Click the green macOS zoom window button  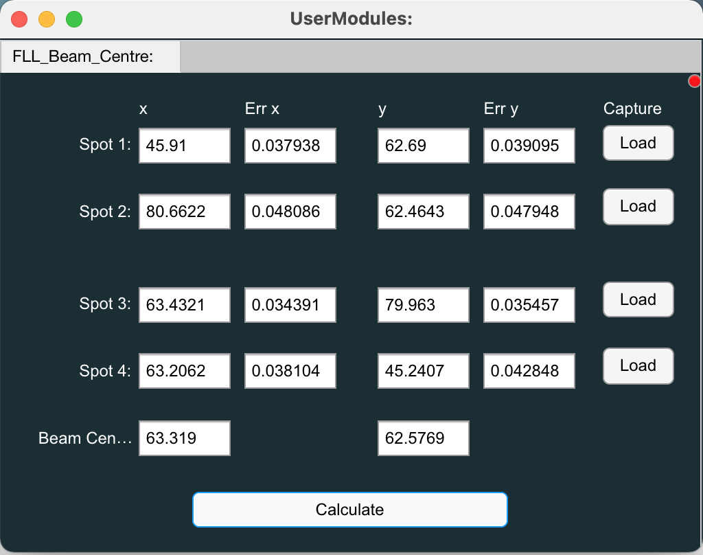point(74,19)
